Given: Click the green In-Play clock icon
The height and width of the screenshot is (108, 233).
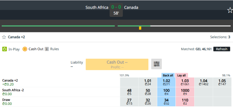Looking at the screenshot, I should tap(5, 49).
